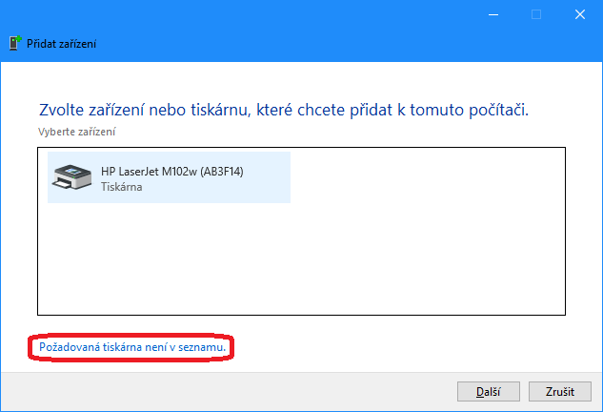603x412 pixels.
Task: Select the HP LaserJet printer icon
Action: (x=71, y=176)
